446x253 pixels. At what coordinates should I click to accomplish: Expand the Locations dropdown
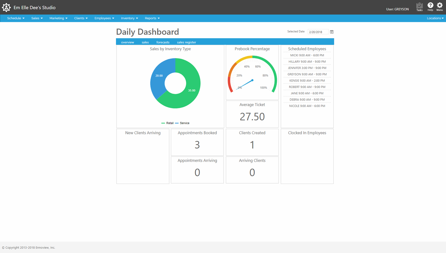click(x=435, y=18)
